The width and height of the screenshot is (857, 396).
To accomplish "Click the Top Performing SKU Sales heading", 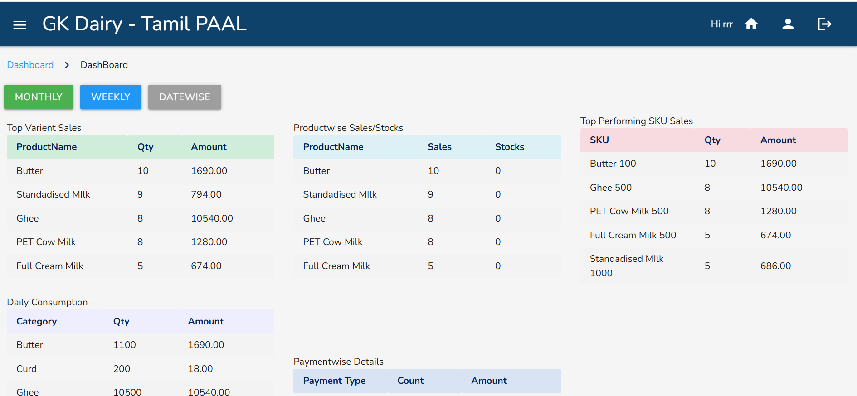I will (637, 121).
